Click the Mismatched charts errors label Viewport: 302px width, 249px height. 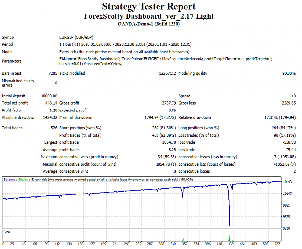[18, 83]
